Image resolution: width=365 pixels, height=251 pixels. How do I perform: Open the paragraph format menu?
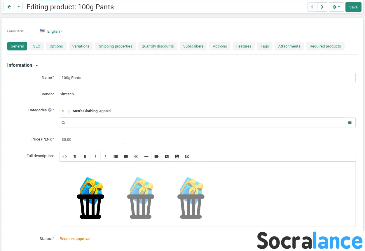coord(75,157)
